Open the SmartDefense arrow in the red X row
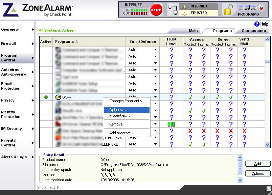The height and width of the screenshot is (195, 272). click(x=155, y=131)
